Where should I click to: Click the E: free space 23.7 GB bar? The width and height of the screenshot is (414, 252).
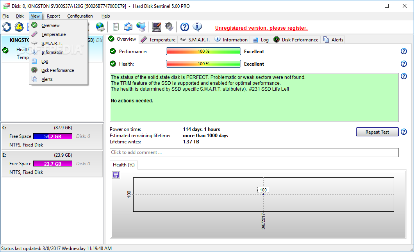tap(53, 164)
